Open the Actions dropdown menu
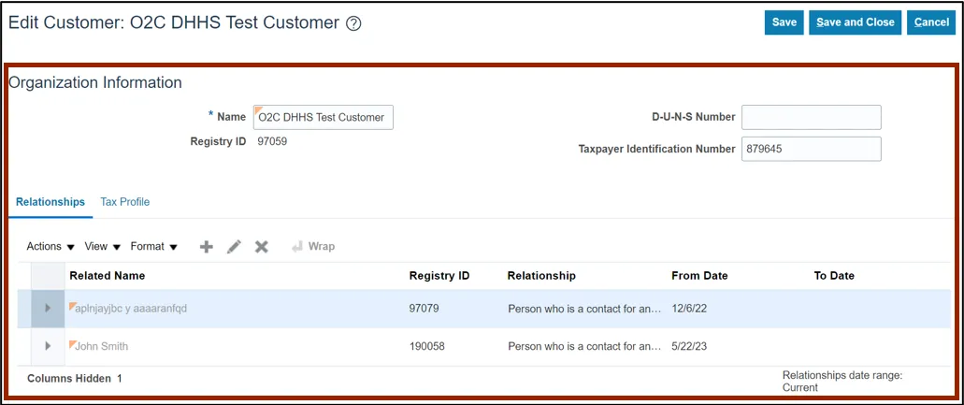The height and width of the screenshot is (405, 964). tap(50, 247)
